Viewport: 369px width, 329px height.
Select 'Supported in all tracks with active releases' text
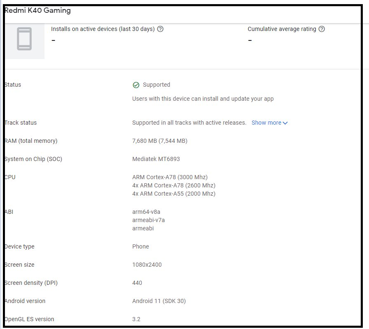189,123
